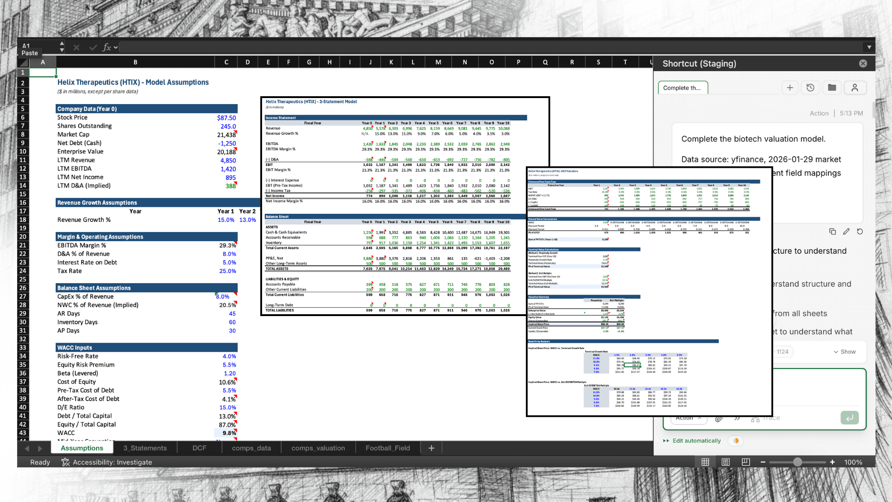Open the user profile icon

coord(855,87)
